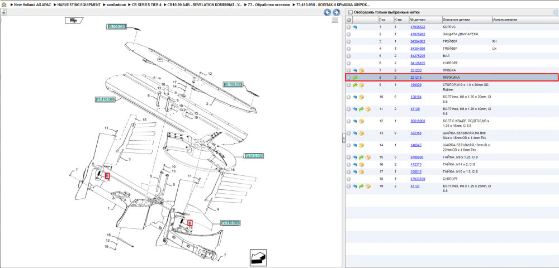
Task: Open part number 84275205 link
Action: point(418,56)
